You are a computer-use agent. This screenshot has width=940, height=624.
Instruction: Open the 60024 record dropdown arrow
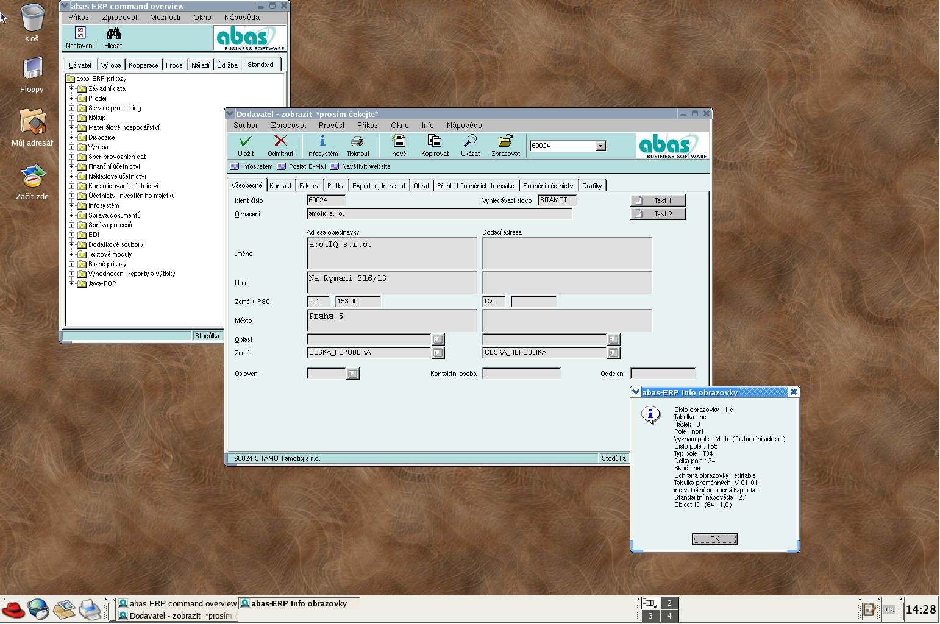point(600,146)
